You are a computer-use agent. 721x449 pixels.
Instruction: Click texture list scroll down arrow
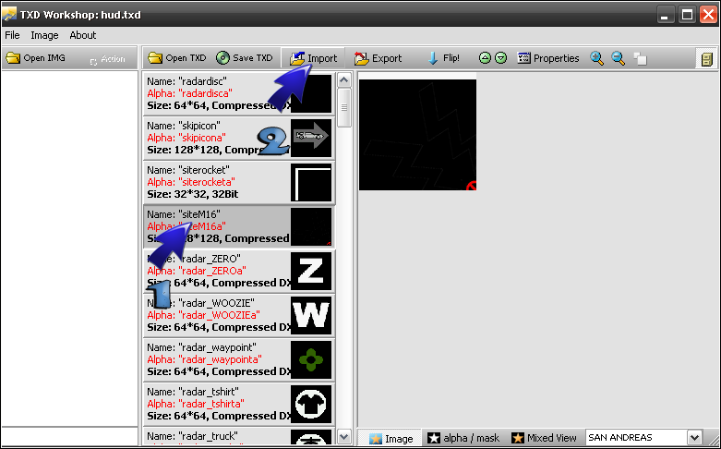[x=344, y=436]
